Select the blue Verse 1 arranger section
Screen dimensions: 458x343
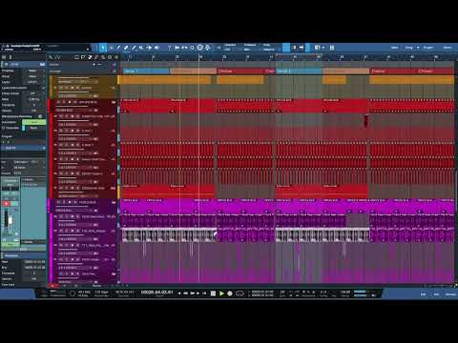pos(145,71)
